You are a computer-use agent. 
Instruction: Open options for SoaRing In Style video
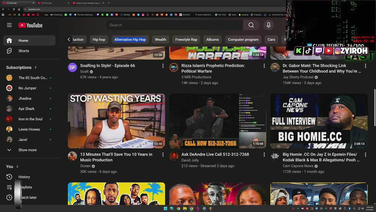[163, 66]
